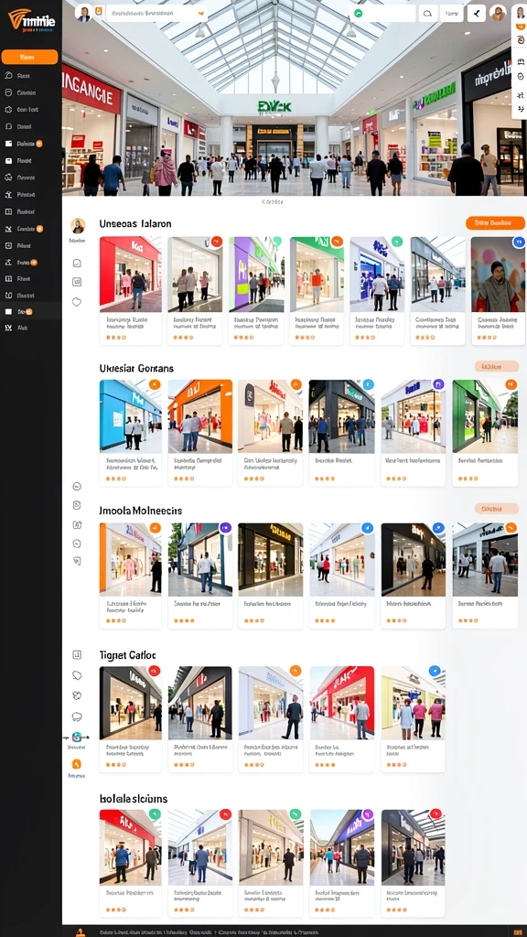Click the orange badge in the Unseoas Ialaron row
Image resolution: width=527 pixels, height=937 pixels.
click(x=337, y=242)
